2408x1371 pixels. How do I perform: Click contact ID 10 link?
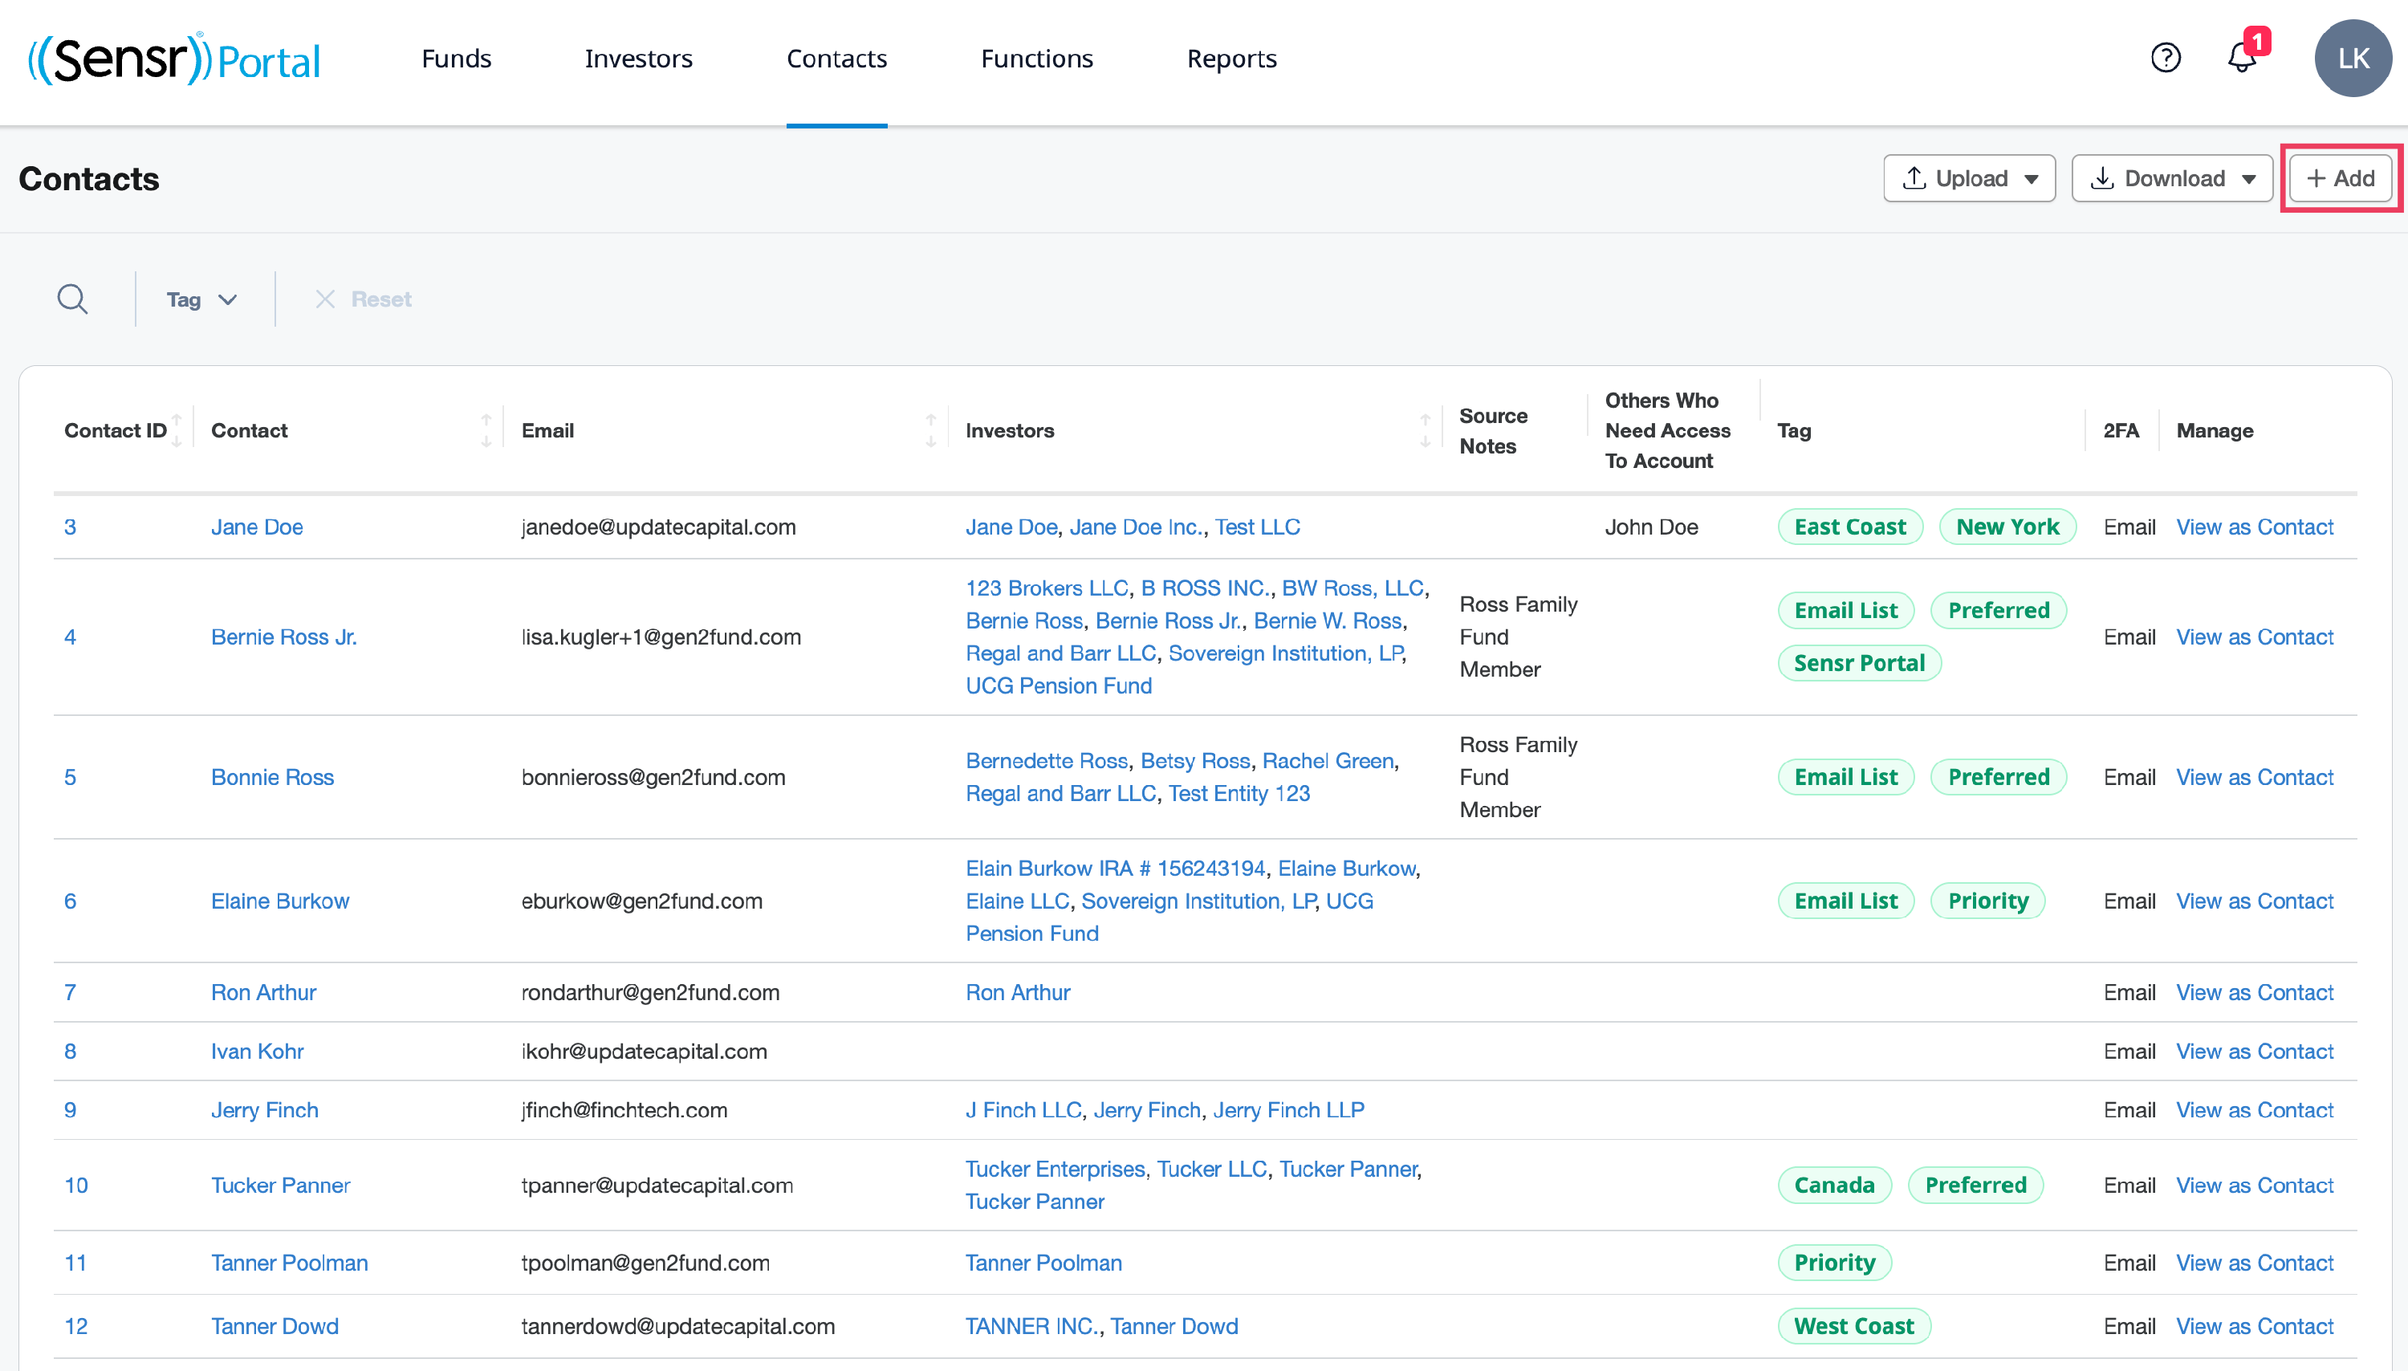click(x=75, y=1186)
